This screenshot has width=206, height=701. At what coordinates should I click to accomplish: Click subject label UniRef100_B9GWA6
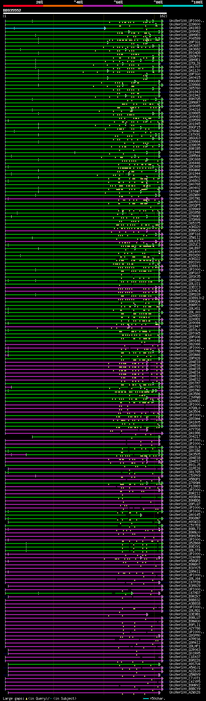click(185, 170)
